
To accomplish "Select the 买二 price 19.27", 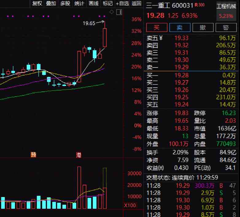I will click(x=181, y=83).
